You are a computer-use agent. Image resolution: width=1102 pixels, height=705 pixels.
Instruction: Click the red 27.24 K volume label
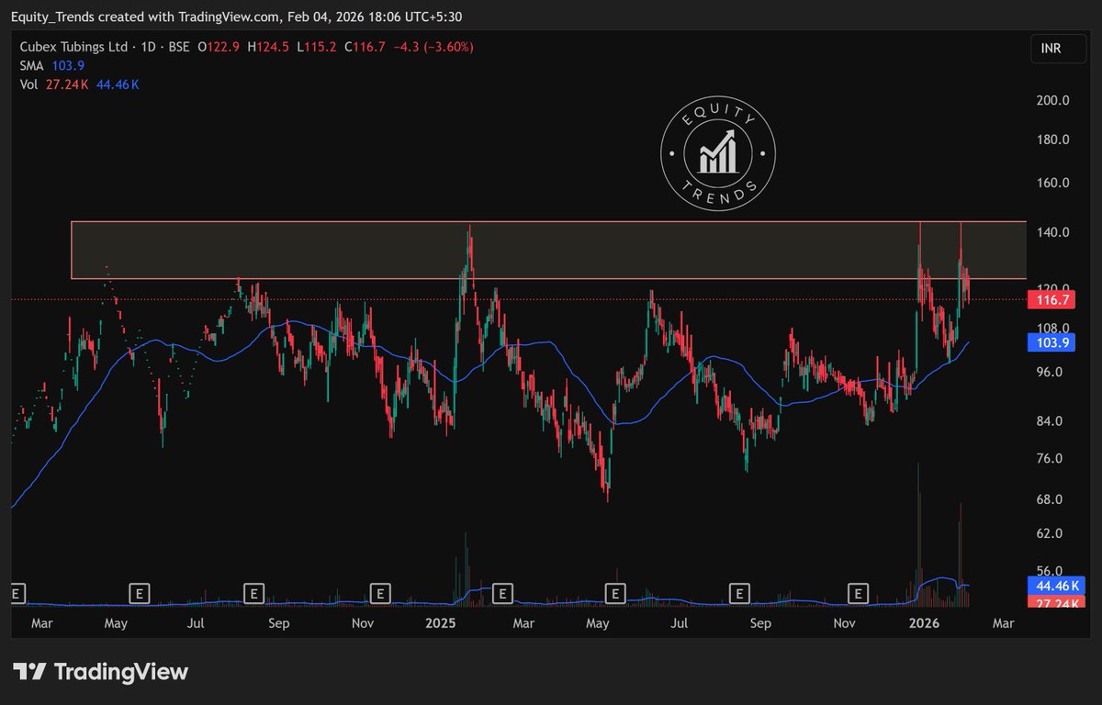click(1058, 601)
